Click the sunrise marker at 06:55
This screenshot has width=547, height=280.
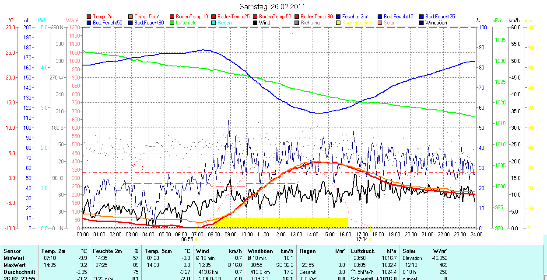196,239
